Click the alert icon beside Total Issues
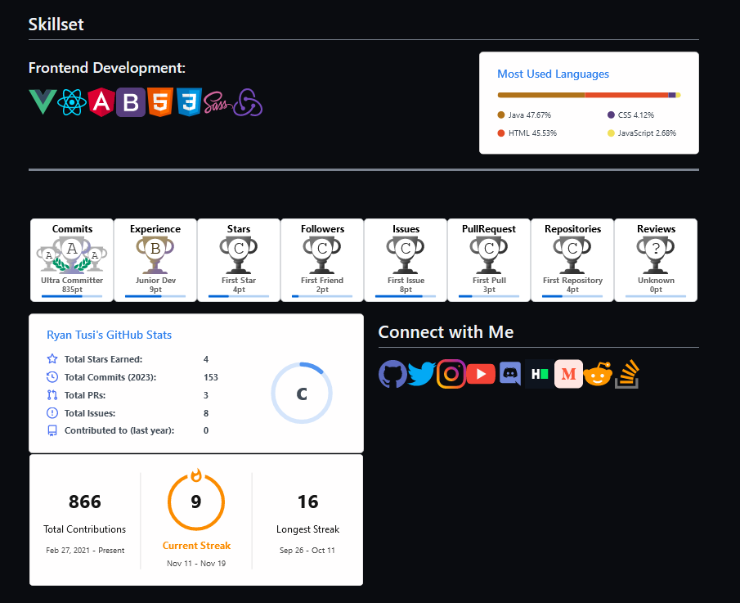Image resolution: width=740 pixels, height=603 pixels. click(52, 412)
